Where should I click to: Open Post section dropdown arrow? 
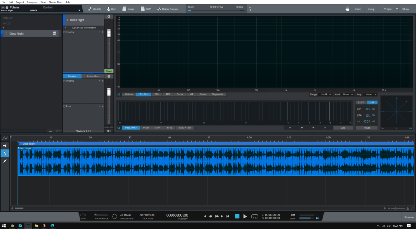(100, 106)
